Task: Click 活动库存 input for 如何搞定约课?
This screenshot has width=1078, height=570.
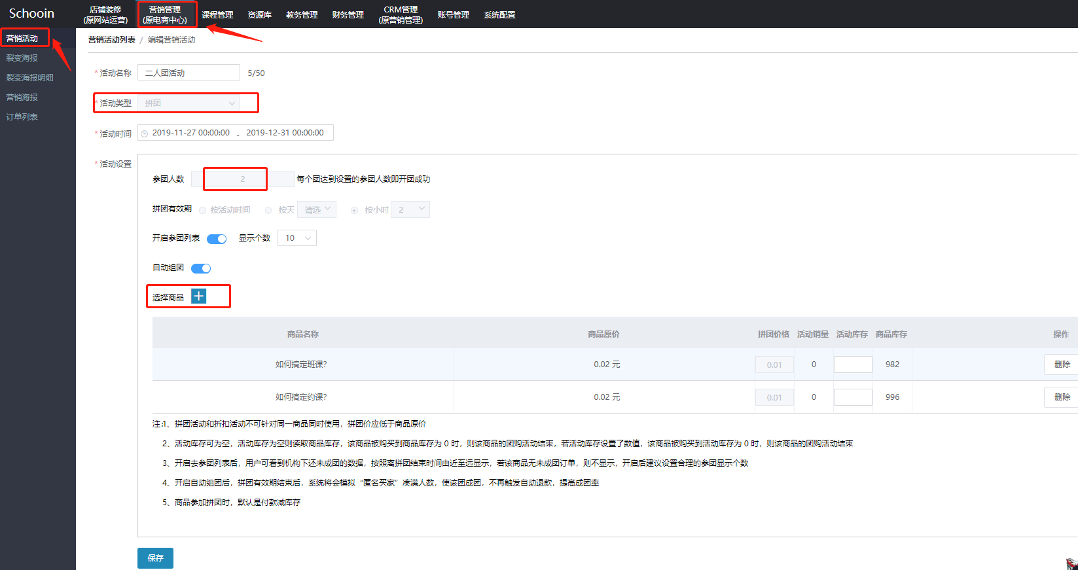Action: pos(853,397)
